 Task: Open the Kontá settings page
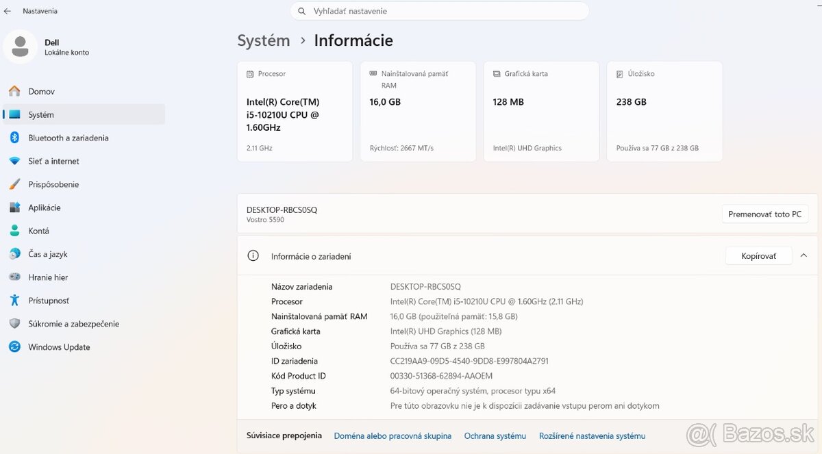point(84,231)
